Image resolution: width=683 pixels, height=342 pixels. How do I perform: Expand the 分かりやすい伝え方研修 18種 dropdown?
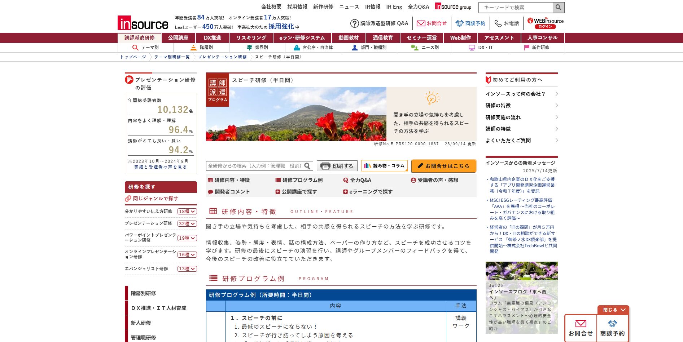(187, 212)
